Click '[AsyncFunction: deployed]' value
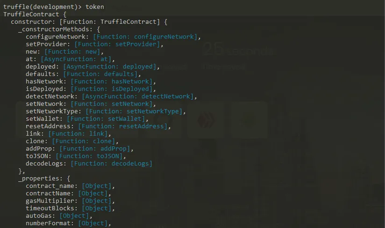 tap(110, 67)
